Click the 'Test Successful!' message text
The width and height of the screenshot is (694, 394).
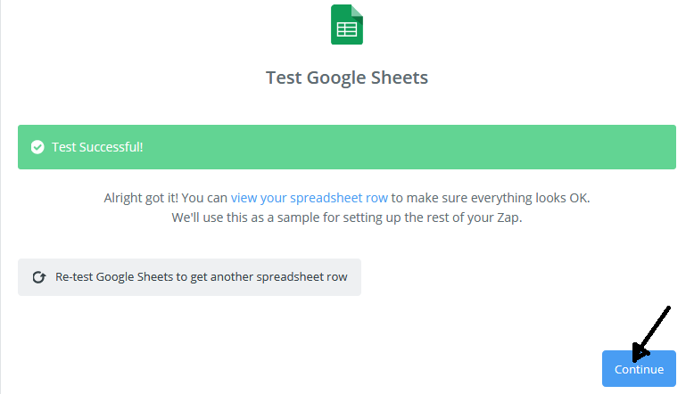[x=97, y=147]
